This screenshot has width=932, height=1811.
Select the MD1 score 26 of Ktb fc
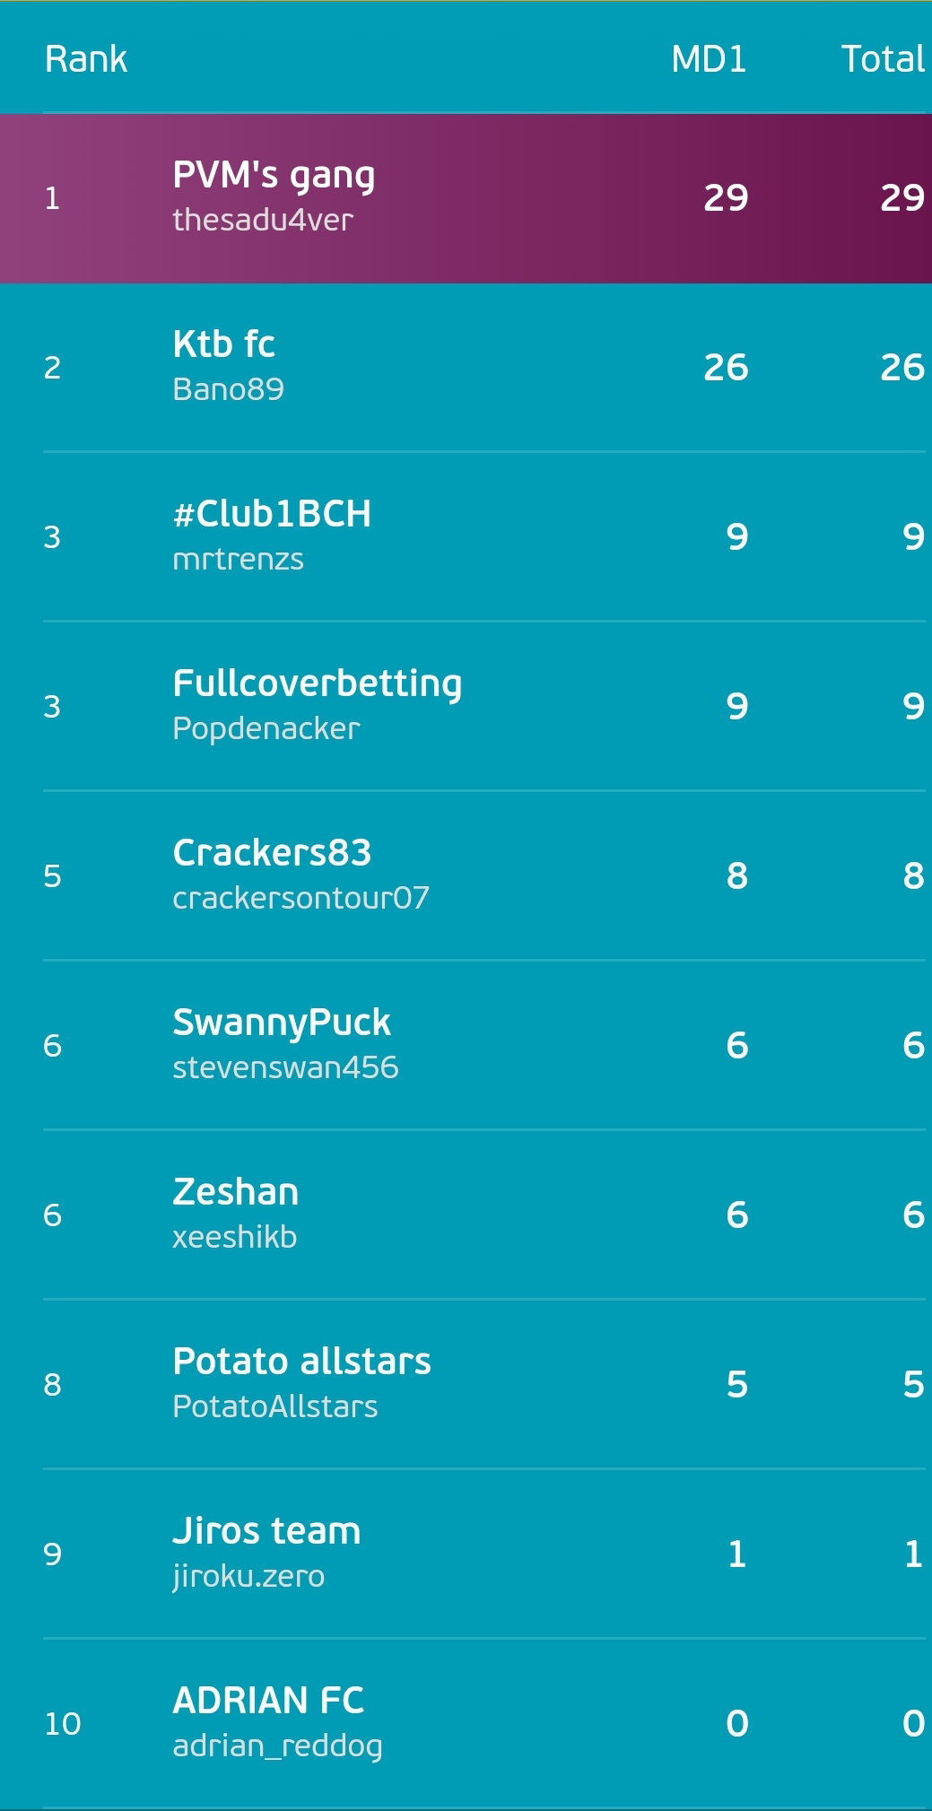pos(726,367)
